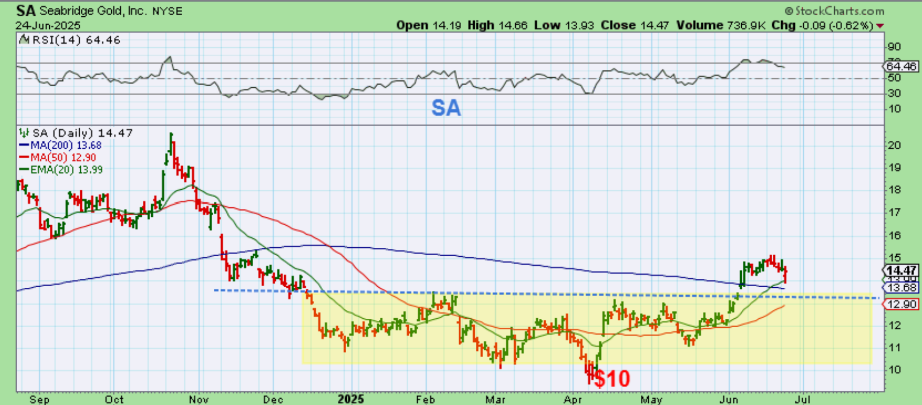Select the Open 14.19 value
The image size is (922, 405).
428,25
